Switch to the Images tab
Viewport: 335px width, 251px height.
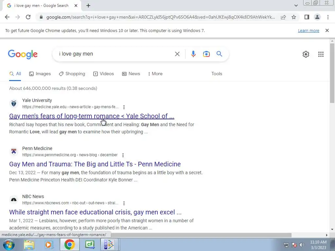tap(40, 74)
